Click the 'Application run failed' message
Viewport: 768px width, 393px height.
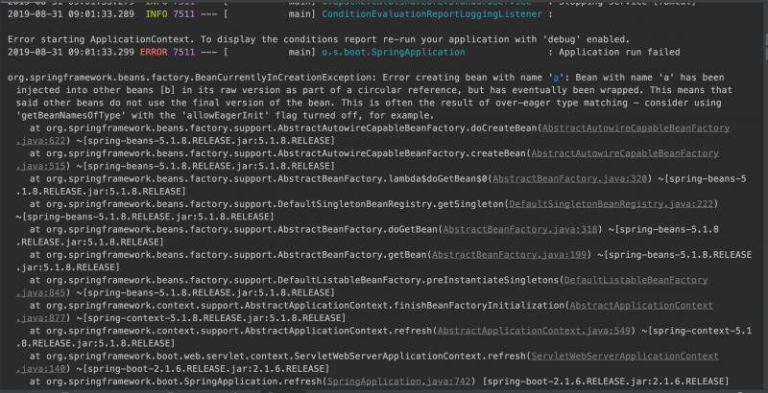tap(619, 53)
